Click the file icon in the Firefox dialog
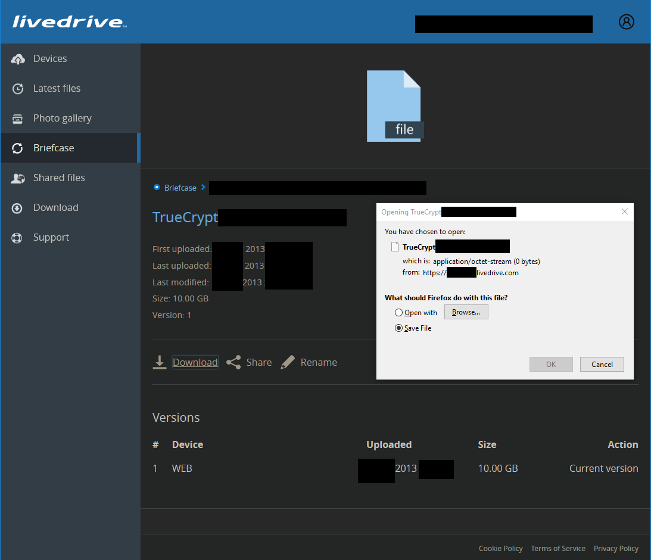Screen dimensions: 651x560 [x=395, y=247]
